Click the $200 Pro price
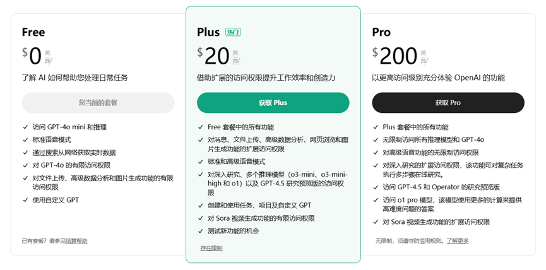The height and width of the screenshot is (270, 546). tap(395, 56)
